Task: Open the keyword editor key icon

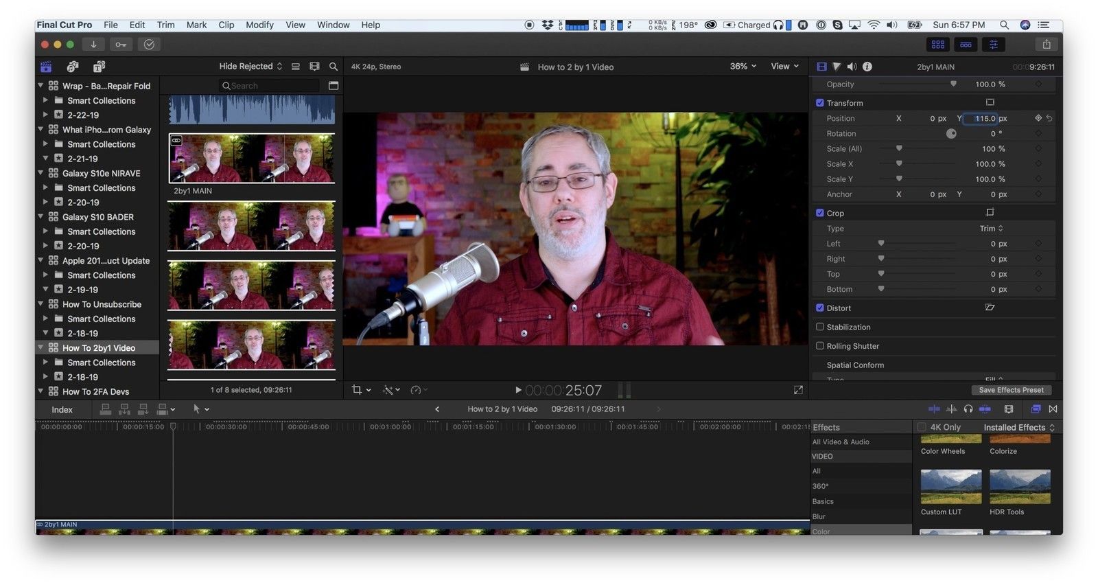Action: (121, 44)
